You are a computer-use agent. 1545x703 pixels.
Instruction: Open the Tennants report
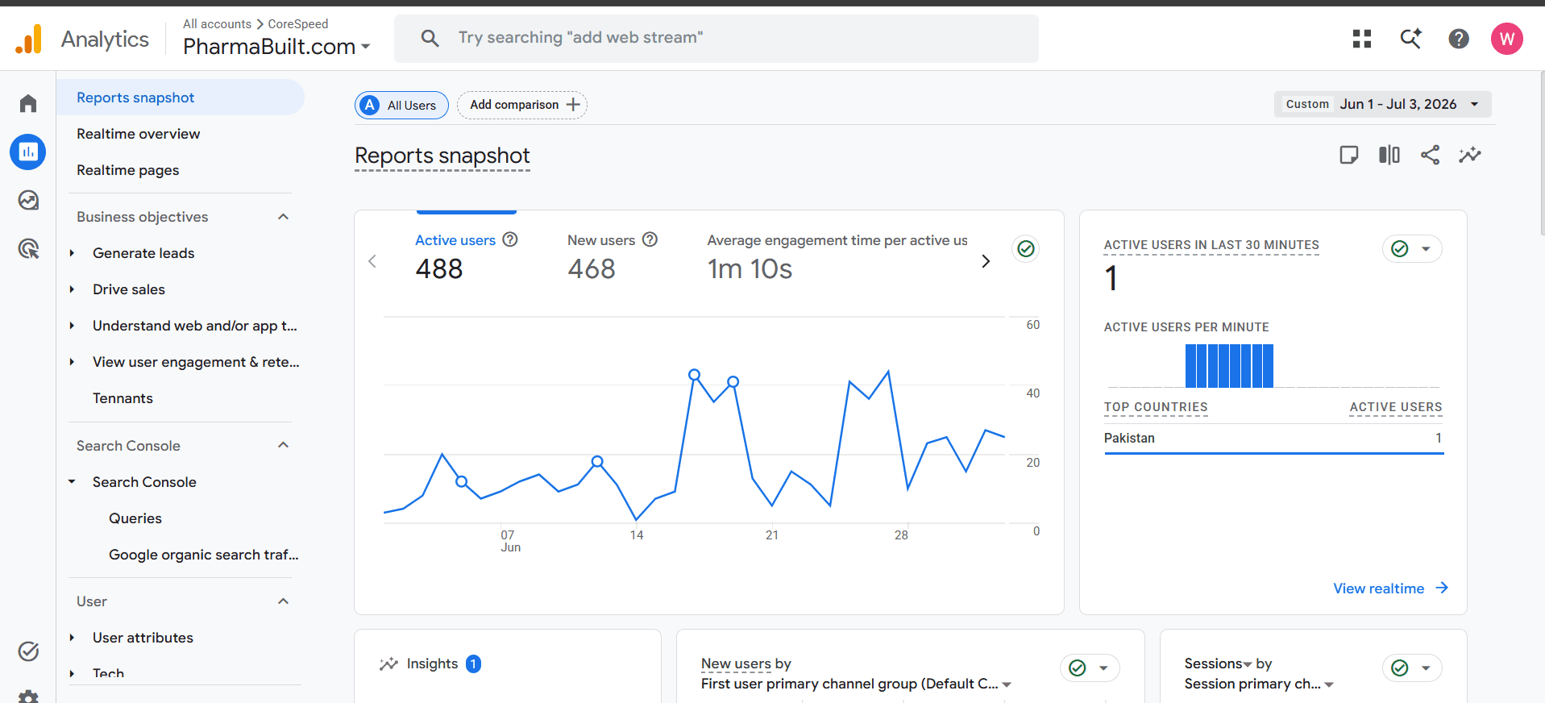click(123, 398)
